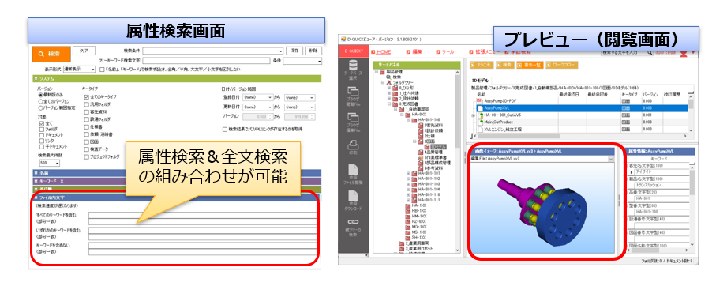Open the ツール menu in viewer
This screenshot has height=290, width=716.
click(444, 51)
